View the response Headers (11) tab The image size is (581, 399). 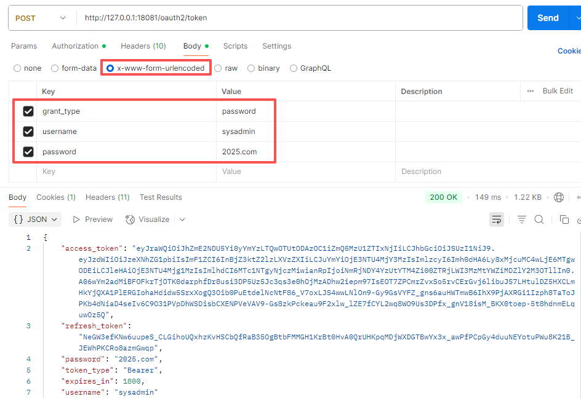pyautogui.click(x=108, y=197)
